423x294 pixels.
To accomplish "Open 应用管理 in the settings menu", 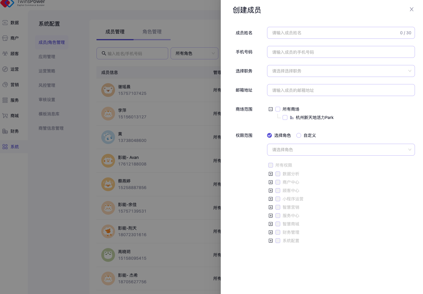I will coord(47,57).
